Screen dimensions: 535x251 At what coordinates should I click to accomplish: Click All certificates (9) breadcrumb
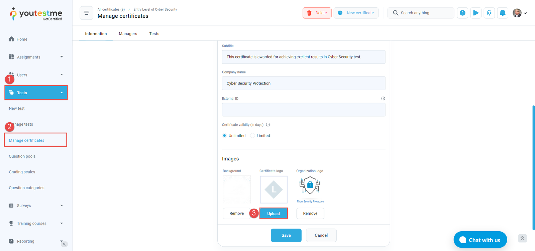(x=111, y=9)
